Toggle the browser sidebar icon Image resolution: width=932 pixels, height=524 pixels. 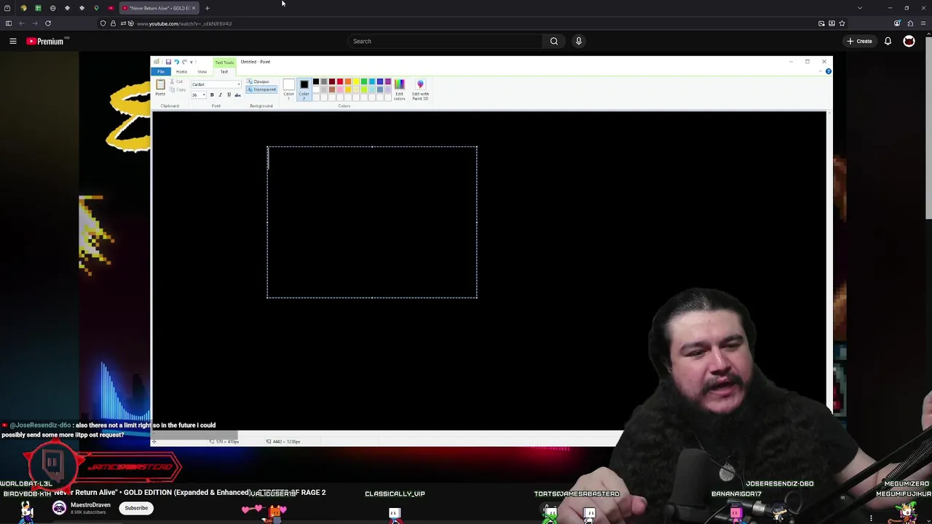click(9, 23)
